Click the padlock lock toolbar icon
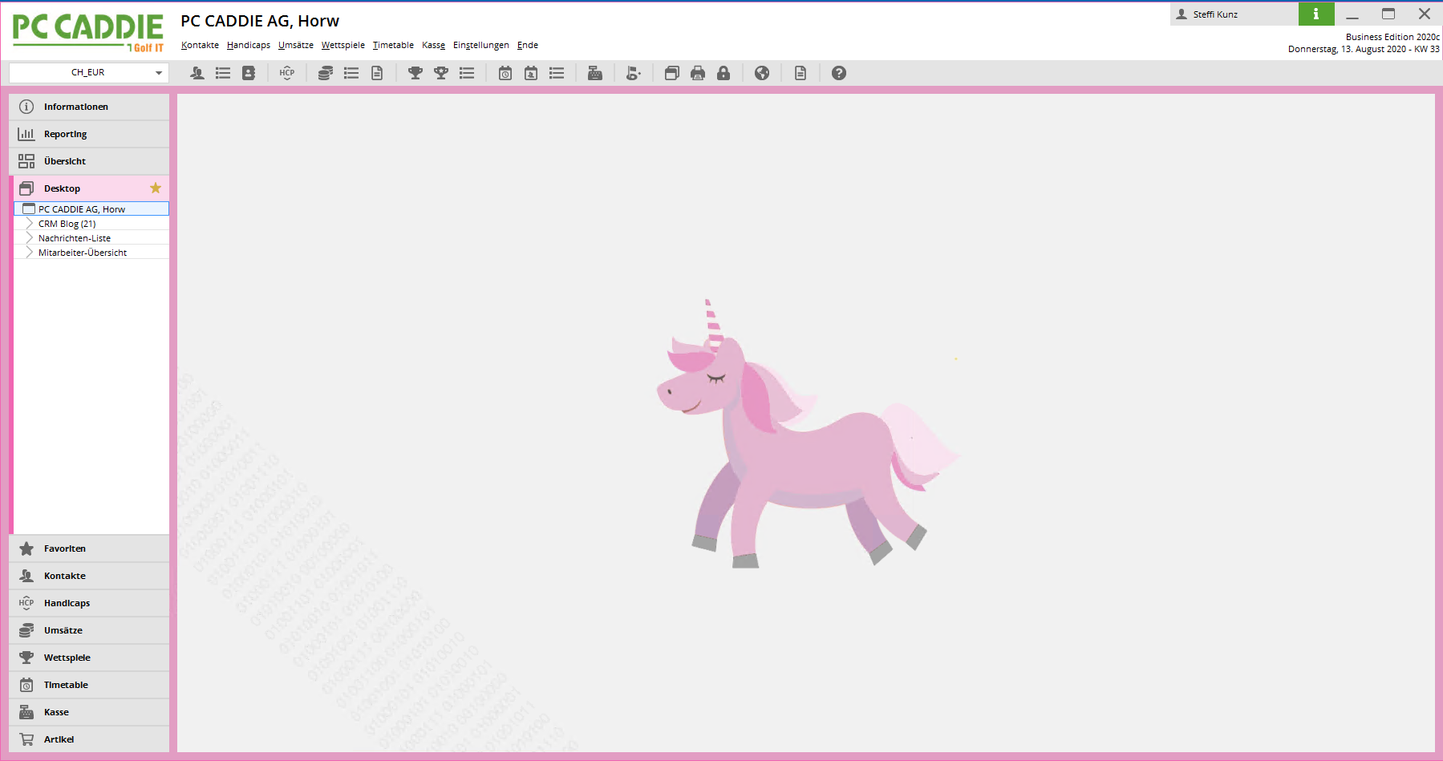Screen dimensions: 1443x761 724,73
